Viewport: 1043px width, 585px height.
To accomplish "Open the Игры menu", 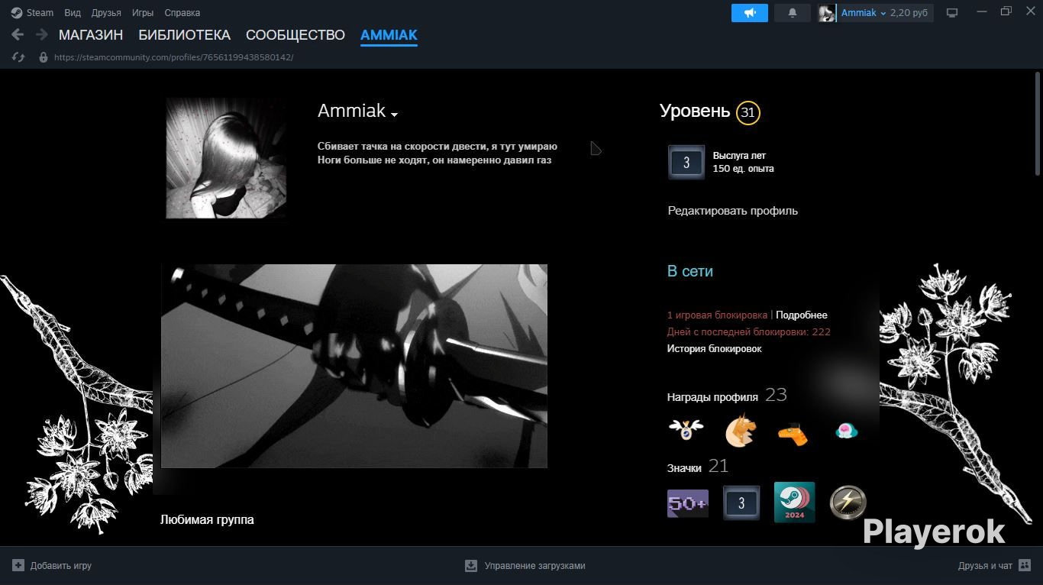I will point(143,13).
